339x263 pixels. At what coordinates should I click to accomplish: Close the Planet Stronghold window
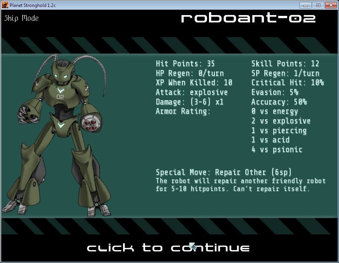coord(331,5)
